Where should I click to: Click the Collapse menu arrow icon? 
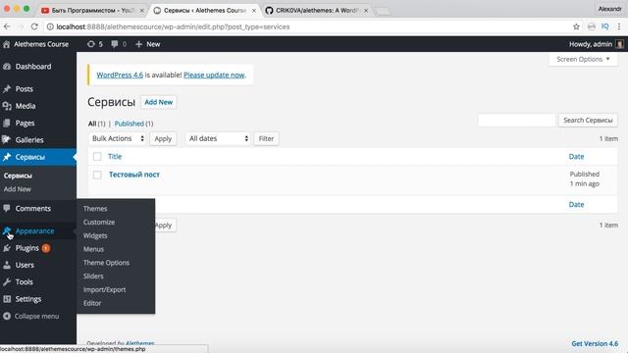tap(7, 316)
